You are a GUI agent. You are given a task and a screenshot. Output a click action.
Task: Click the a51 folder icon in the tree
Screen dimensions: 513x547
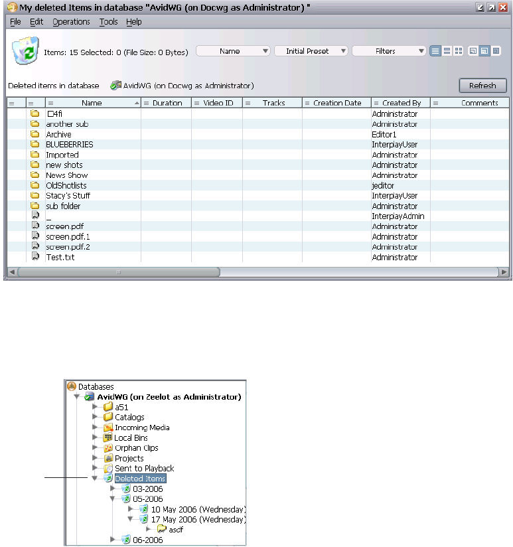tap(108, 407)
